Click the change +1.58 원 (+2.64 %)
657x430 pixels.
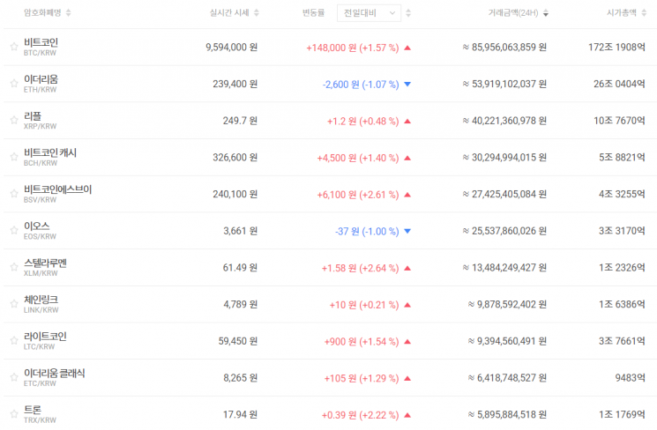click(x=360, y=268)
